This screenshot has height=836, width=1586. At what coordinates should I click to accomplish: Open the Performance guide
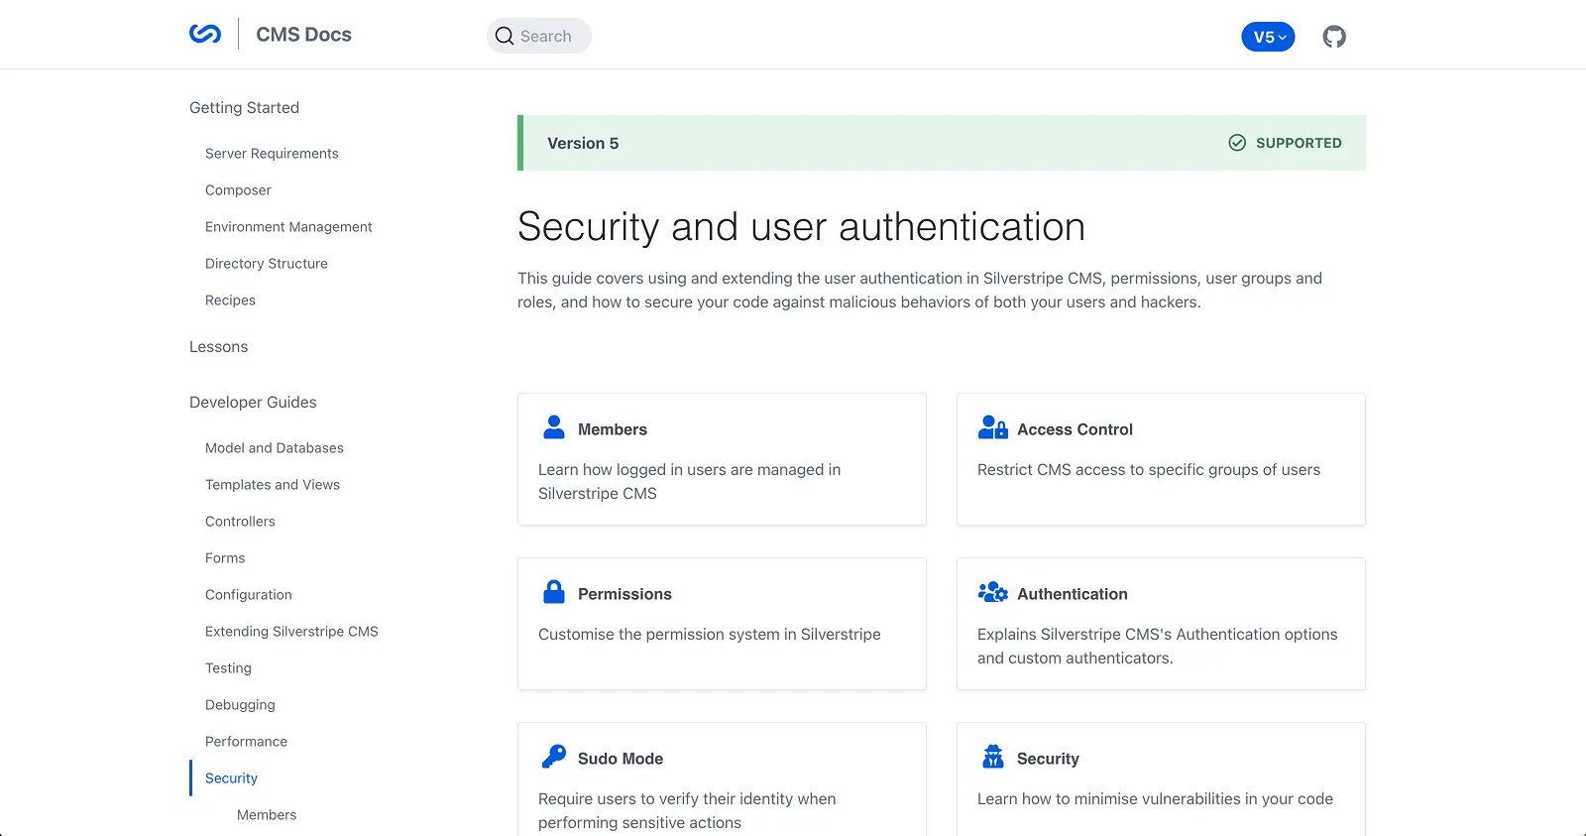(246, 742)
